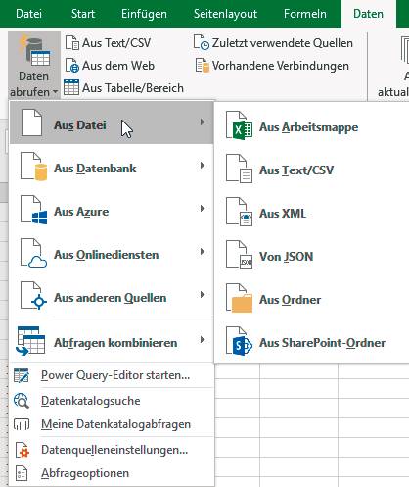Open Datenquelleneinstellungen...
409x487 pixels.
(112, 450)
